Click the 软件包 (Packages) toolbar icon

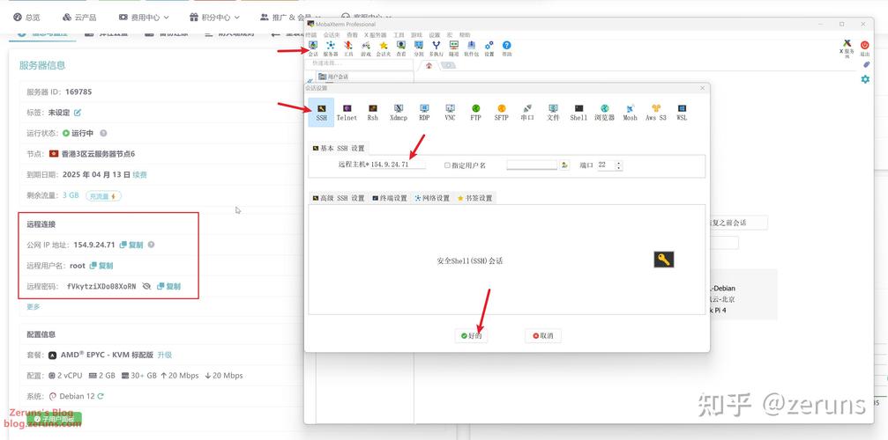point(471,48)
